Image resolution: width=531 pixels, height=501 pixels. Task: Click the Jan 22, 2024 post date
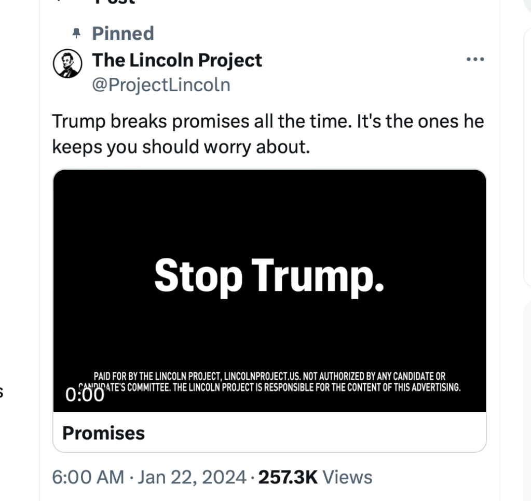[192, 477]
